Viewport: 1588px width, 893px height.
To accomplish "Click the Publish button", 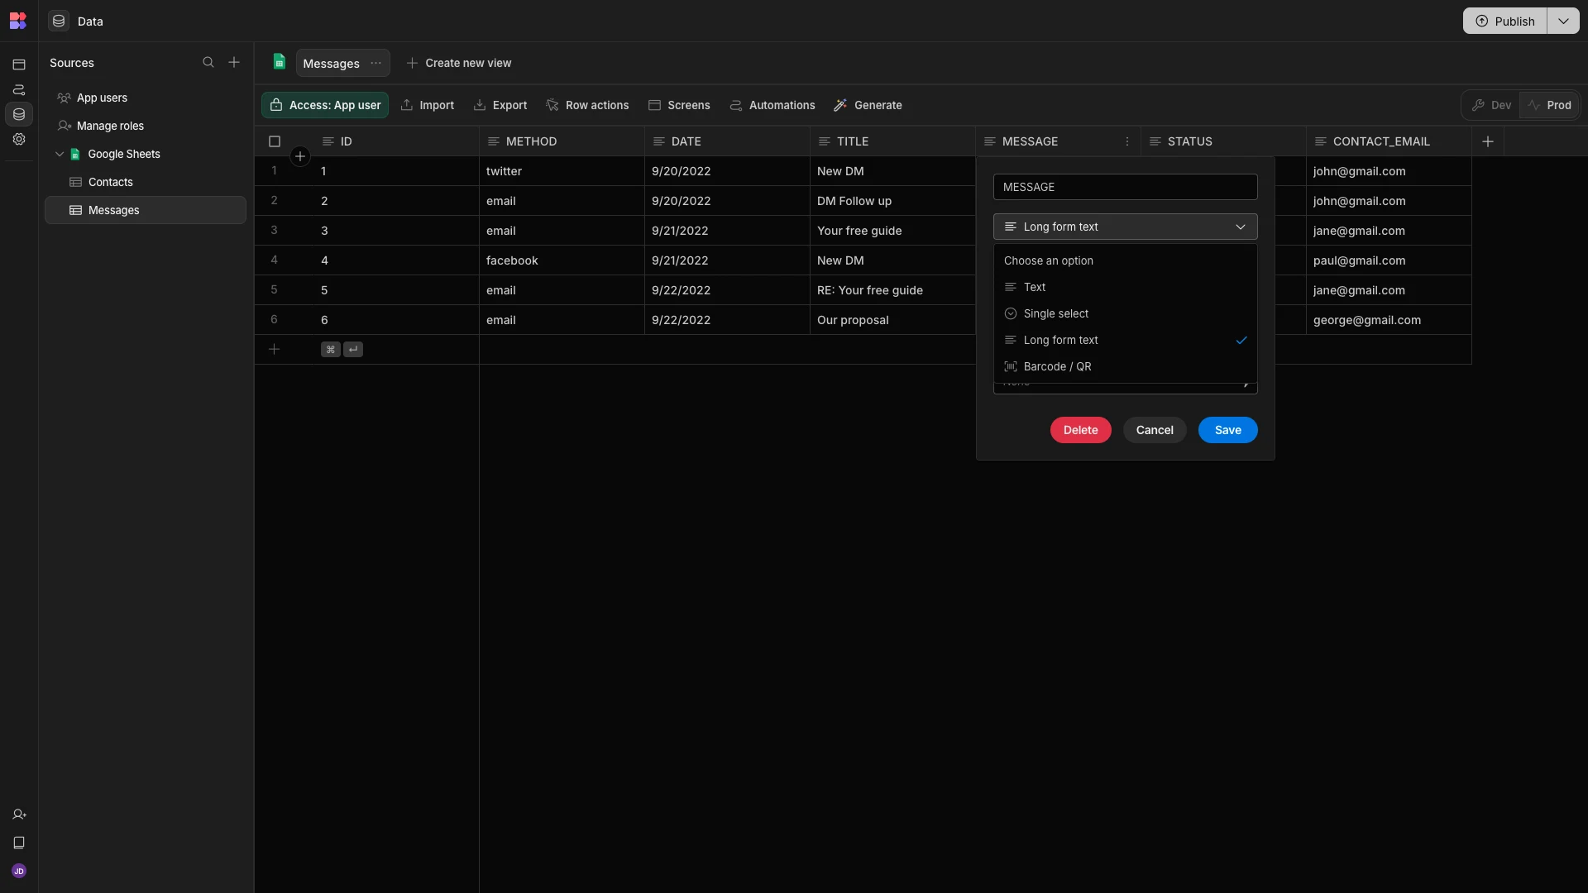I will click(1505, 21).
